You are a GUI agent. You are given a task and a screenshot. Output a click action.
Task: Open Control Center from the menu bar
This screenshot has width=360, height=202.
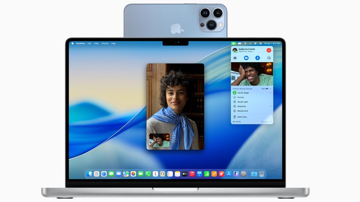tap(255, 43)
